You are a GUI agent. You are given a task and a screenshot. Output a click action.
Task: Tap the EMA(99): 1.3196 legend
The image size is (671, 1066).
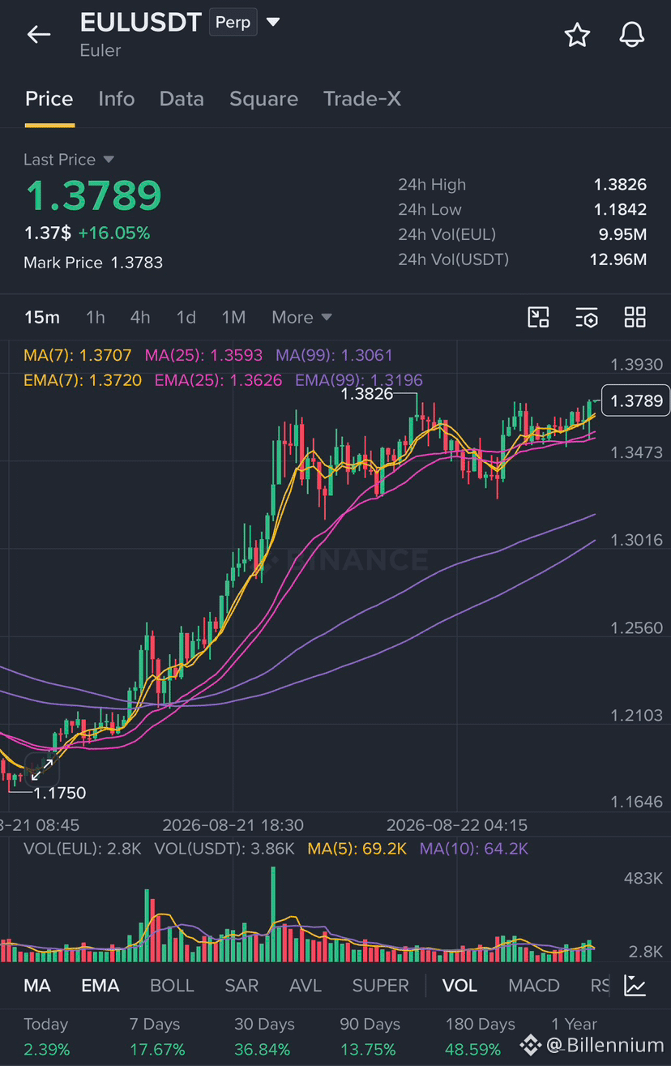[x=358, y=380]
